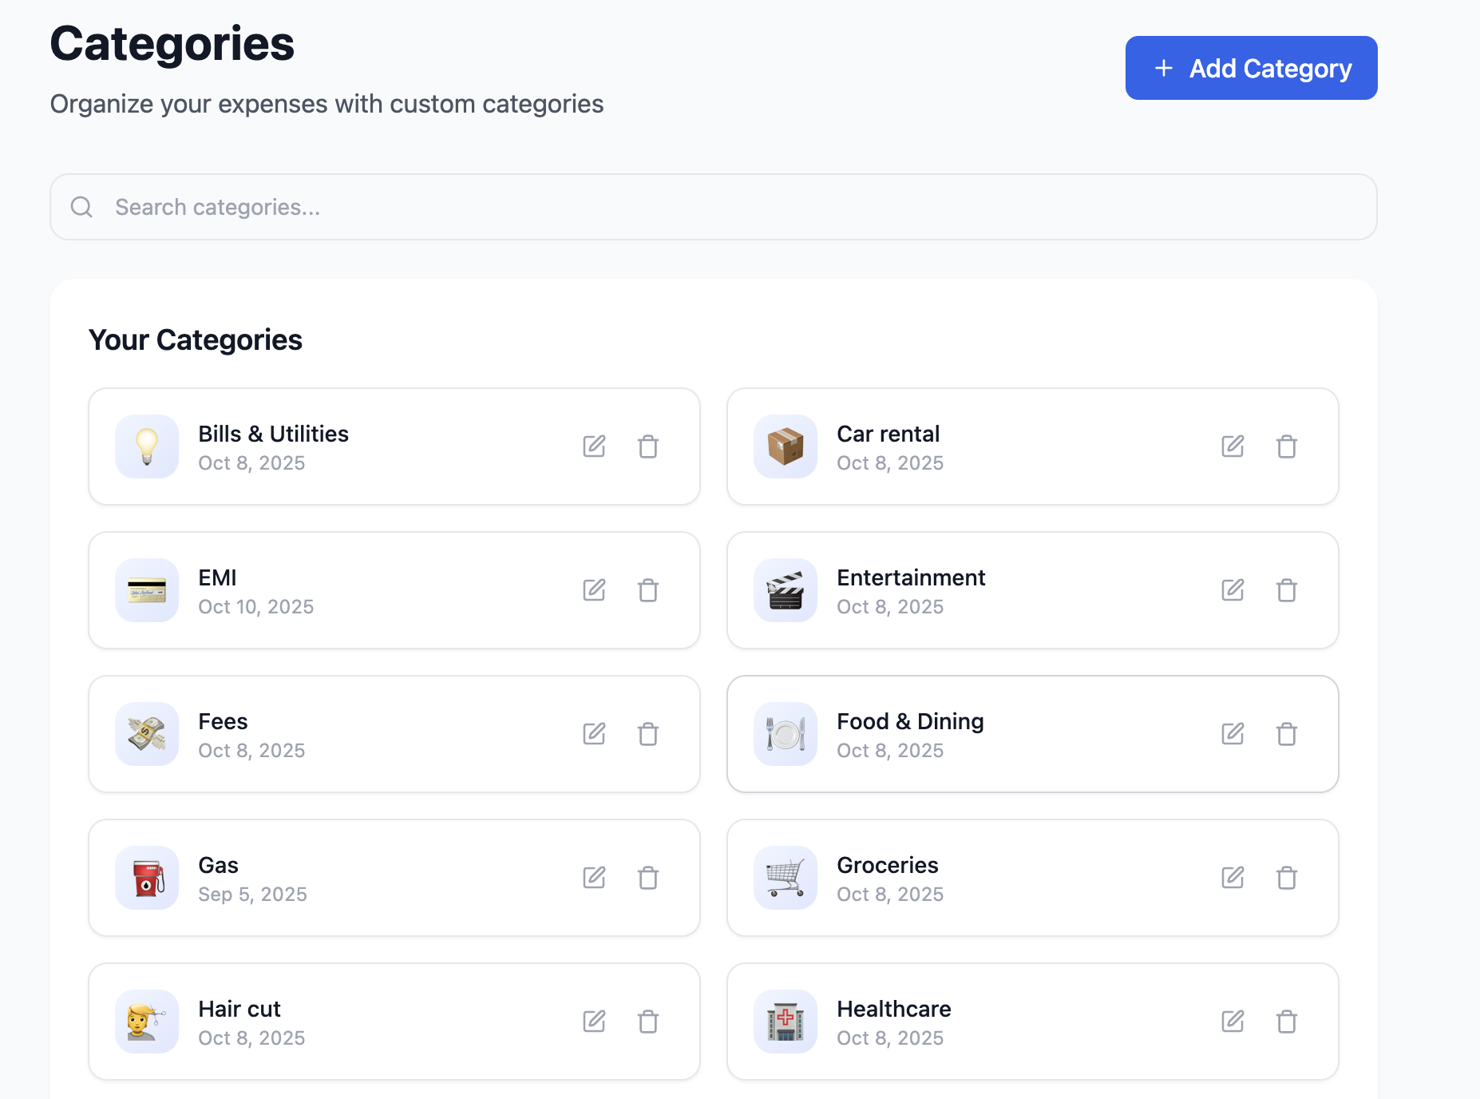
Task: Edit the Fees category
Action: click(x=594, y=733)
